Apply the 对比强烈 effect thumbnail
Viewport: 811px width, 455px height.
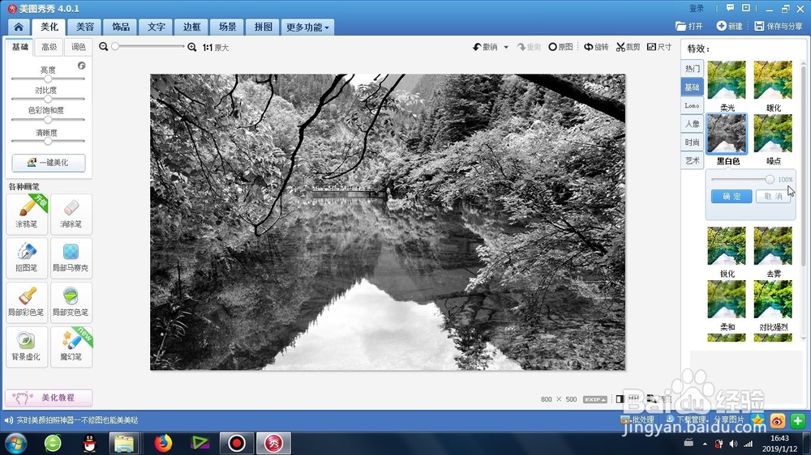(773, 299)
